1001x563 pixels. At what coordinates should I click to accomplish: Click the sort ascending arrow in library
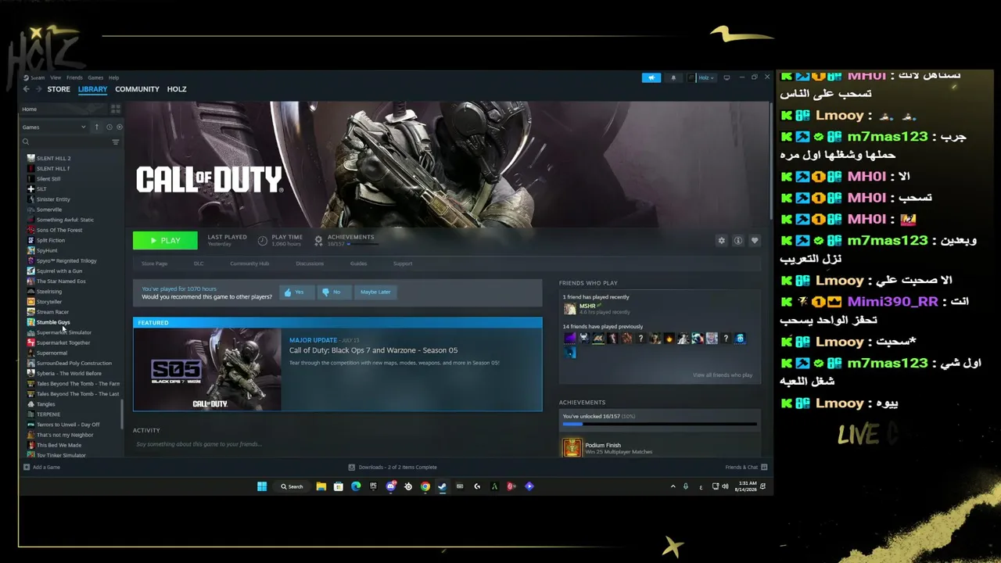97,127
